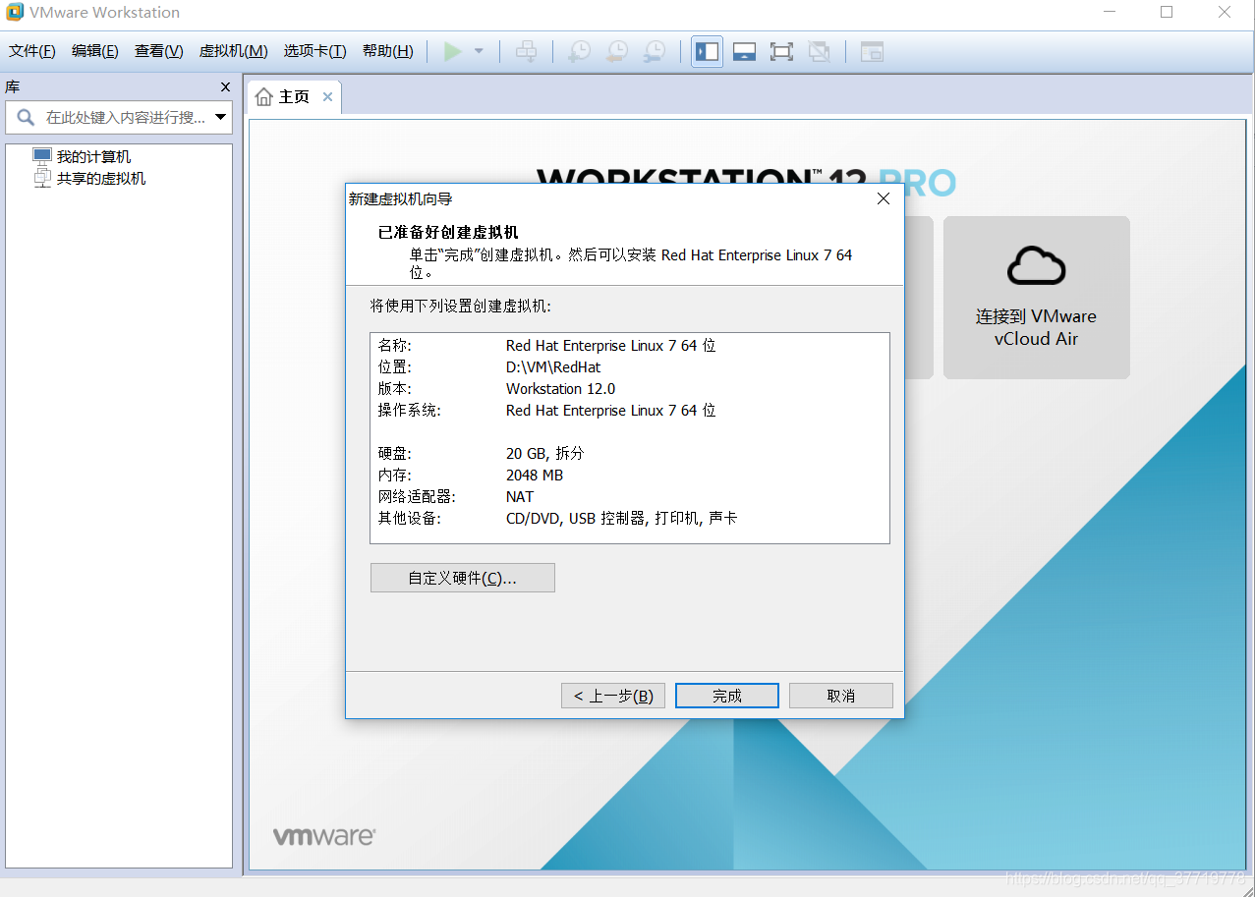Open the library search dropdown arrow

(221, 117)
